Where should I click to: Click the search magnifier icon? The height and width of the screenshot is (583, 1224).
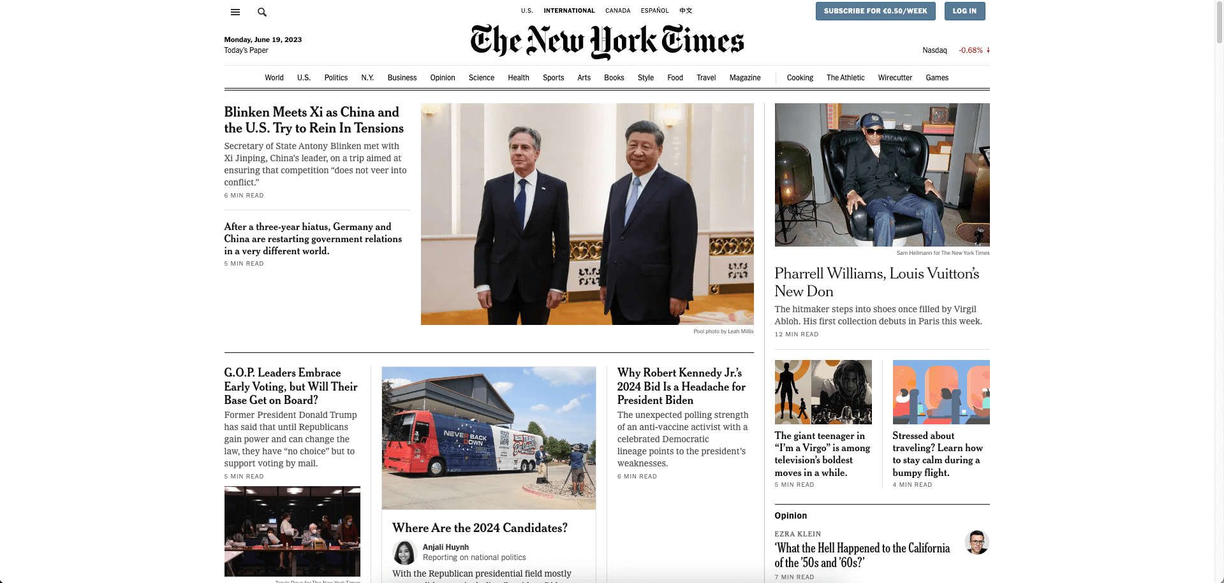(x=262, y=12)
